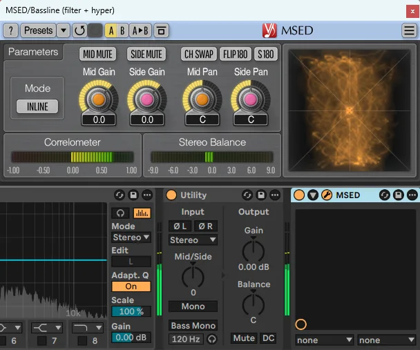Toggle CH SWAP
This screenshot has width=420, height=350.
tap(199, 55)
